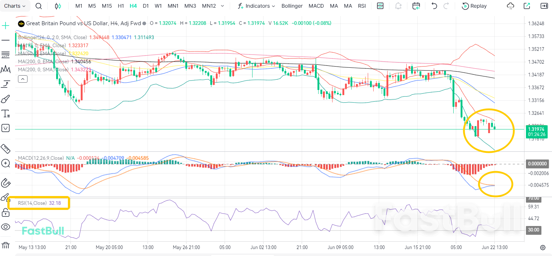
Task: Open the emoji sticker tool
Action: click(x=6, y=128)
